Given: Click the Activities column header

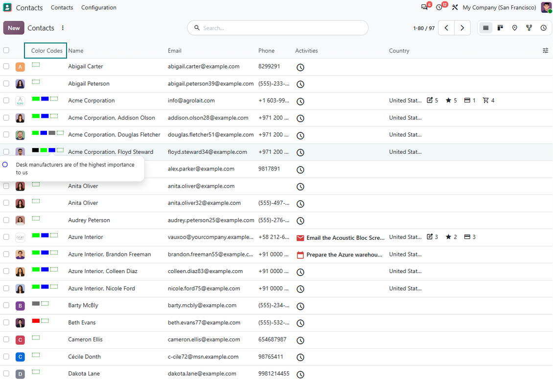Looking at the screenshot, I should click(x=306, y=51).
